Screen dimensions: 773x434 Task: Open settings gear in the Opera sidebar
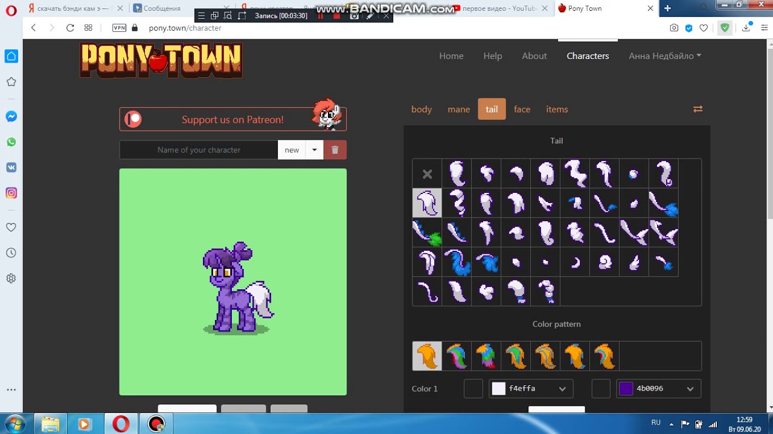(11, 278)
